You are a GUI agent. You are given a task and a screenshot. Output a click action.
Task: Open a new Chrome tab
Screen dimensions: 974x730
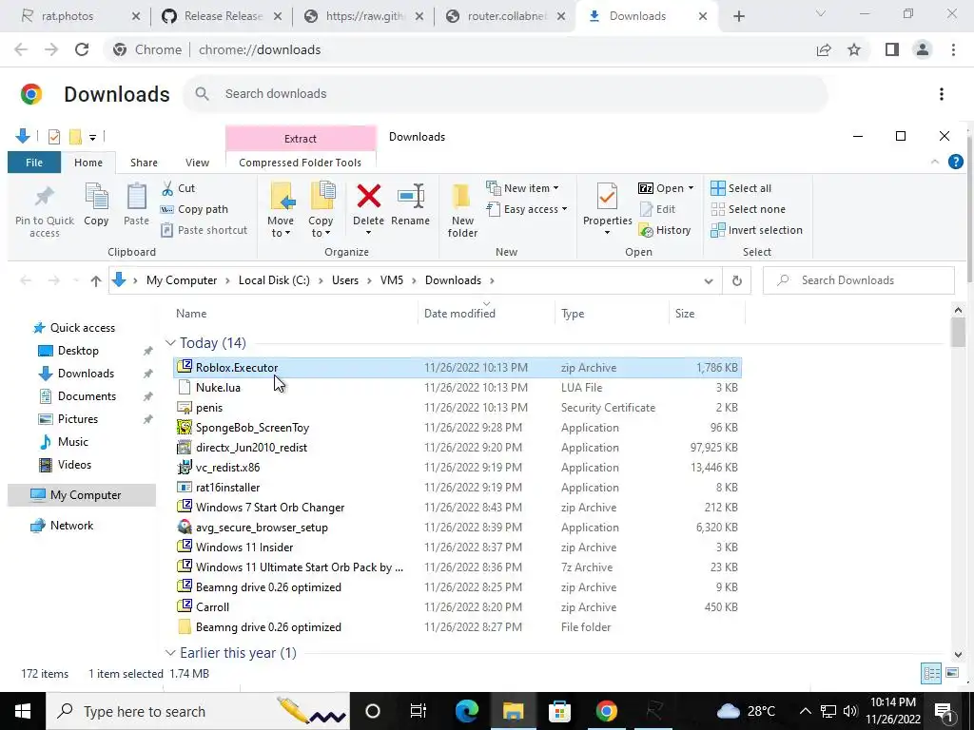(x=738, y=17)
